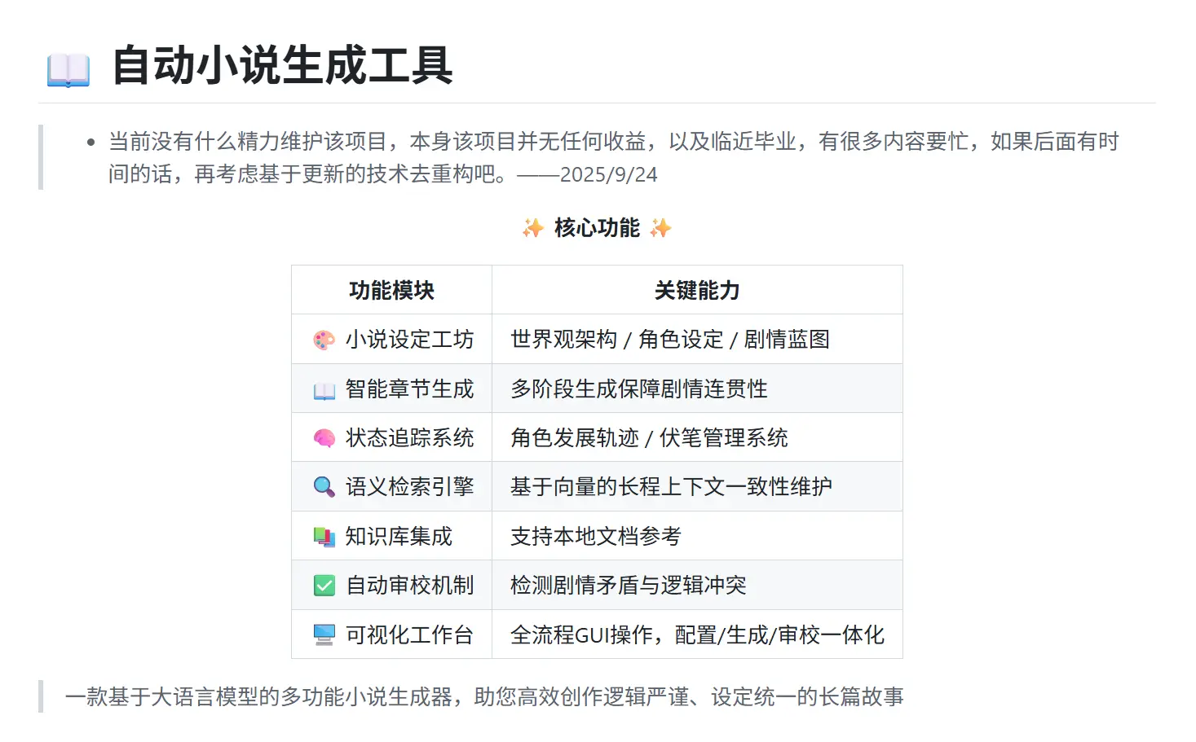Click the 基于向量的长程上下文一致性维护 cell
Image resolution: width=1196 pixels, height=742 pixels.
tap(671, 487)
